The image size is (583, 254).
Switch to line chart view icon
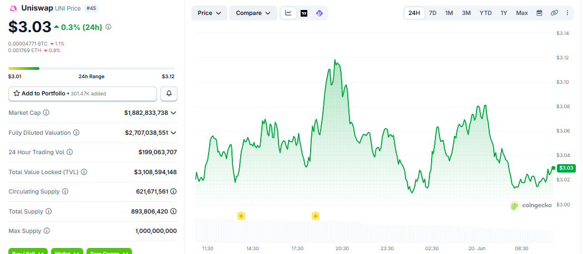288,13
